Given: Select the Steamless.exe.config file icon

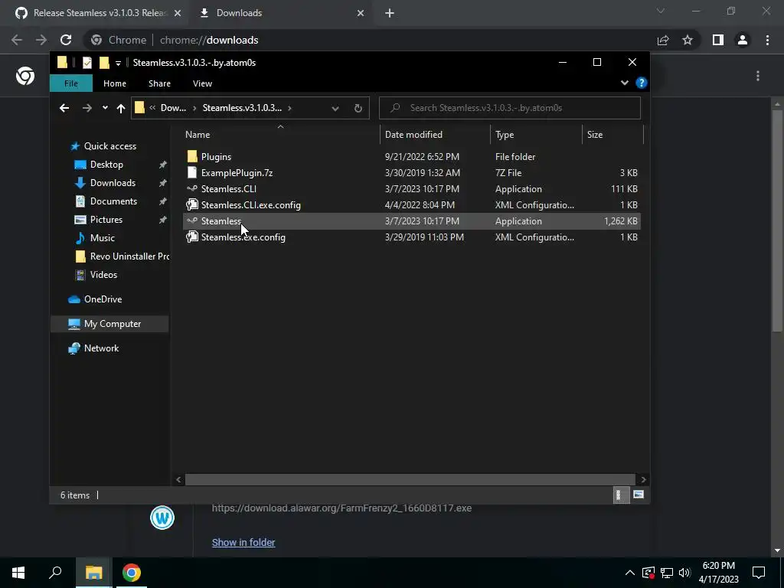Looking at the screenshot, I should click(x=192, y=237).
